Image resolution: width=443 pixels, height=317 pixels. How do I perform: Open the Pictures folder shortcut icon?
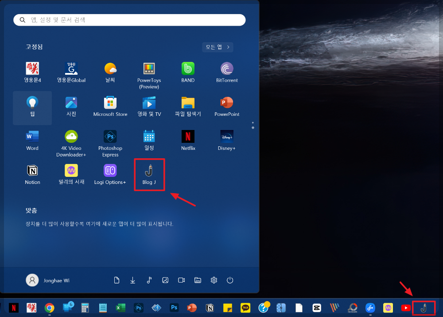[x=165, y=280]
